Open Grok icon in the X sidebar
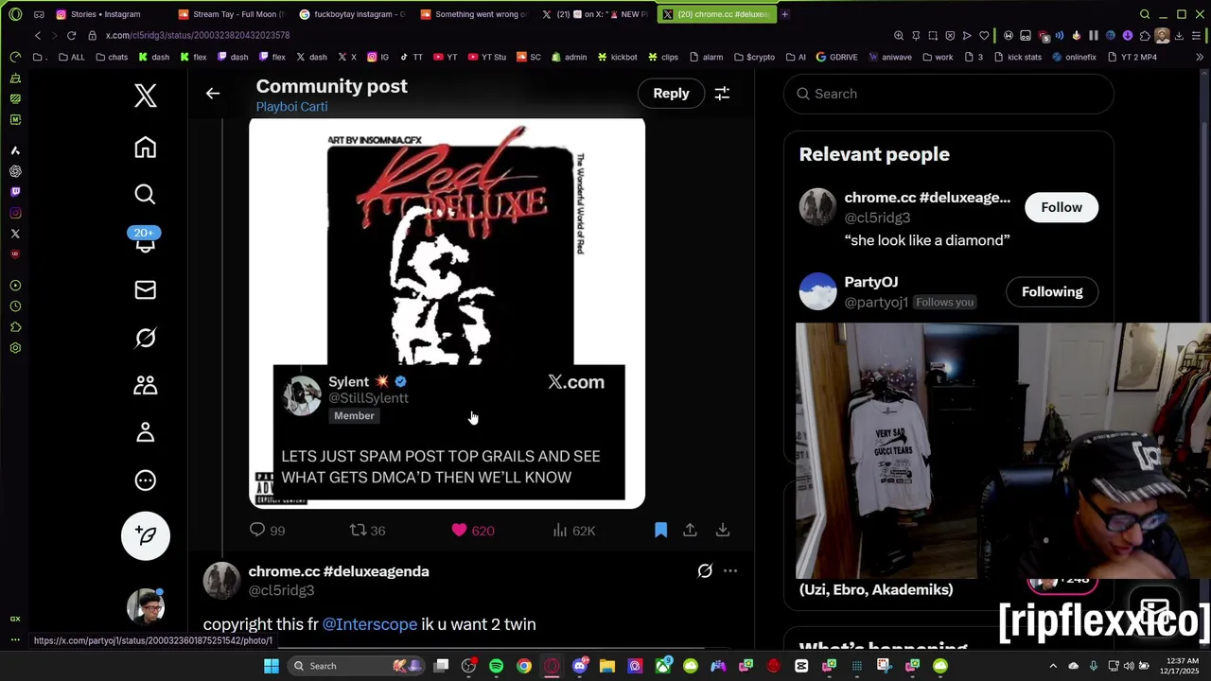The image size is (1211, 681). [145, 338]
